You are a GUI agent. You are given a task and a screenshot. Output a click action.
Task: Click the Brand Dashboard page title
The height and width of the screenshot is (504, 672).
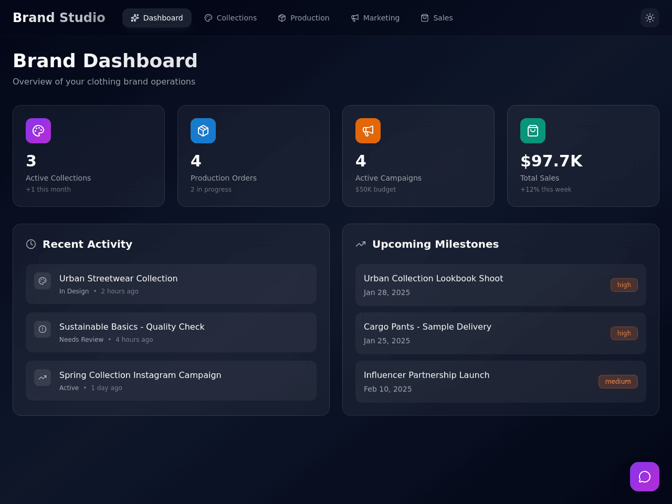(105, 61)
